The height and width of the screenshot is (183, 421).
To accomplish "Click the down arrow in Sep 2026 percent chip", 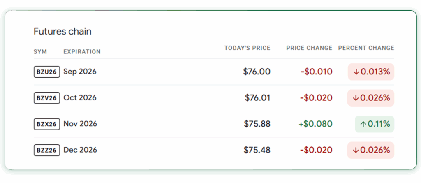I will coord(356,72).
